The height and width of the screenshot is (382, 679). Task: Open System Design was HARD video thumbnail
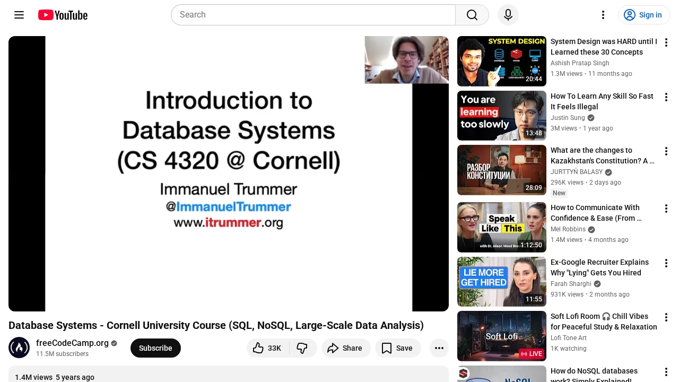coord(502,62)
